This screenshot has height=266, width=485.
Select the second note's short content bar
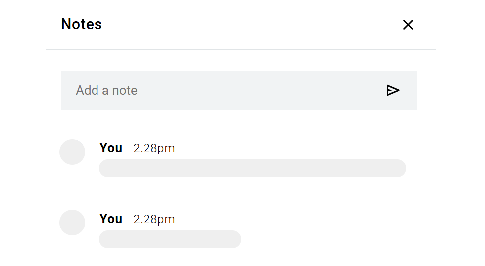(170, 239)
